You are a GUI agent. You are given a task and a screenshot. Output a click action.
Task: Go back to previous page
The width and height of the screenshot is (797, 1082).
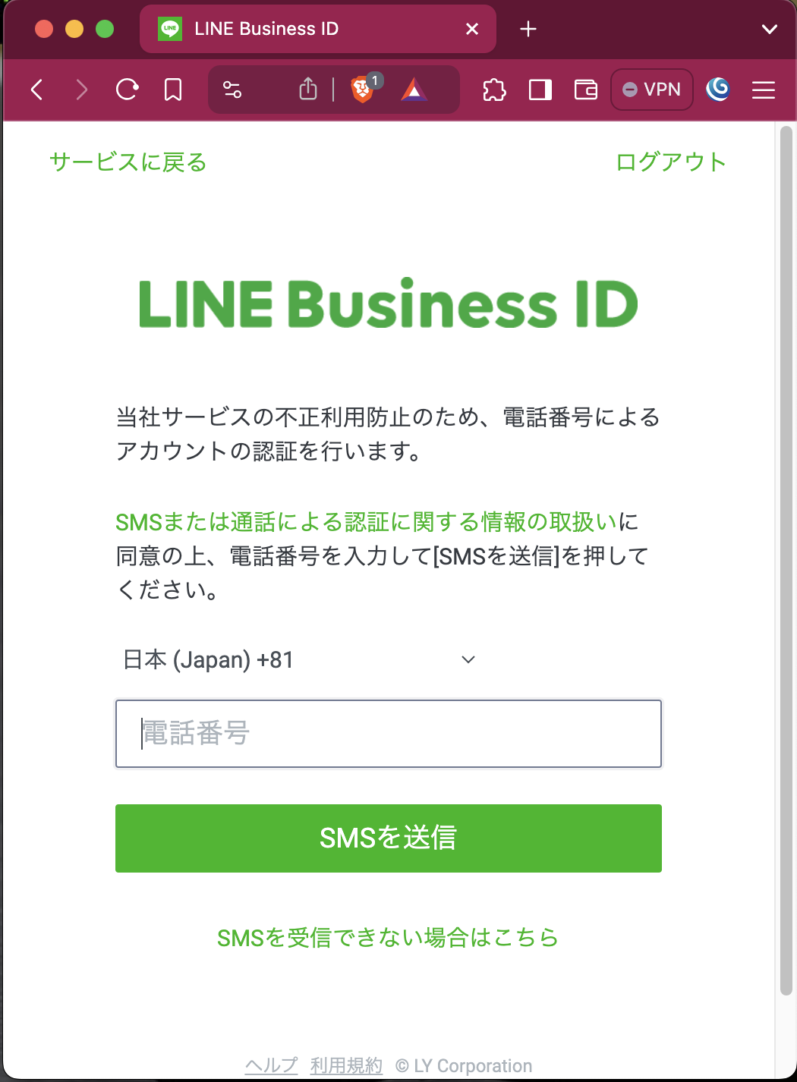(x=36, y=90)
